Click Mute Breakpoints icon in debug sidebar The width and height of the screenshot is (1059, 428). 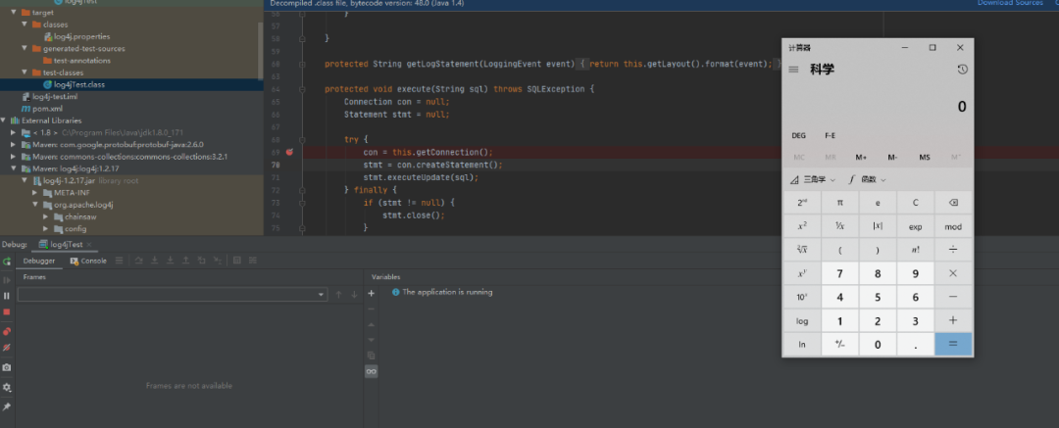tap(7, 347)
